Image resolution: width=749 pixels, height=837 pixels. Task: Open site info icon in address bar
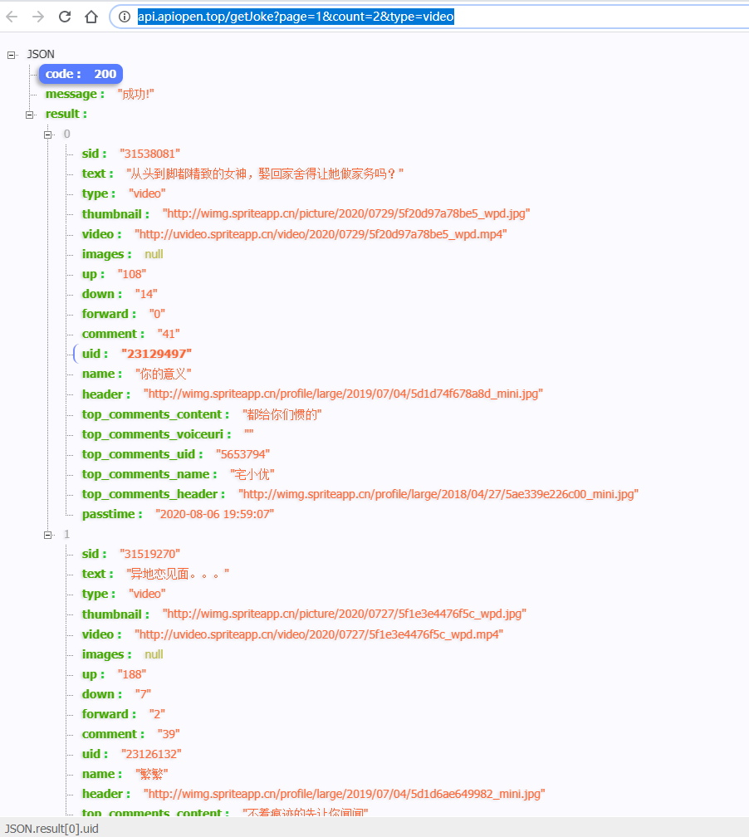coord(125,17)
